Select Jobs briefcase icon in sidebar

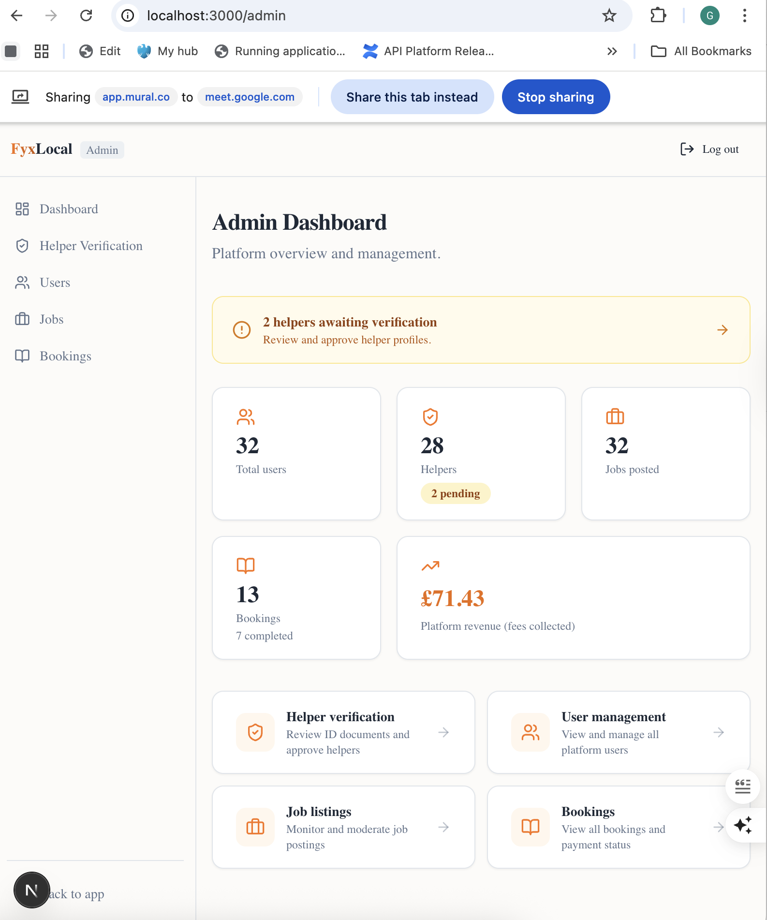click(x=22, y=319)
